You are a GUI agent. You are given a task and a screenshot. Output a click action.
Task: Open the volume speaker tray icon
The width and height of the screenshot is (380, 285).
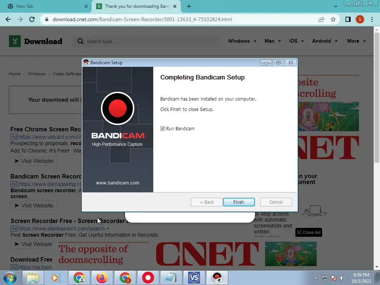342,278
